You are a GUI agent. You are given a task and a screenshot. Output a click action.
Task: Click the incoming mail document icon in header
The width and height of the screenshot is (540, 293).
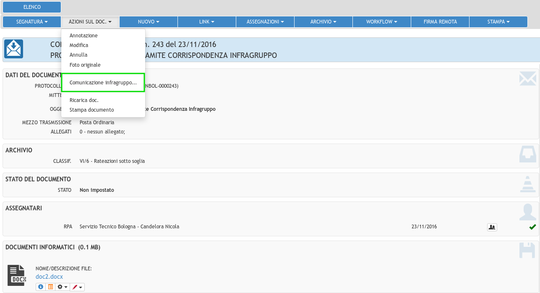pyautogui.click(x=14, y=49)
